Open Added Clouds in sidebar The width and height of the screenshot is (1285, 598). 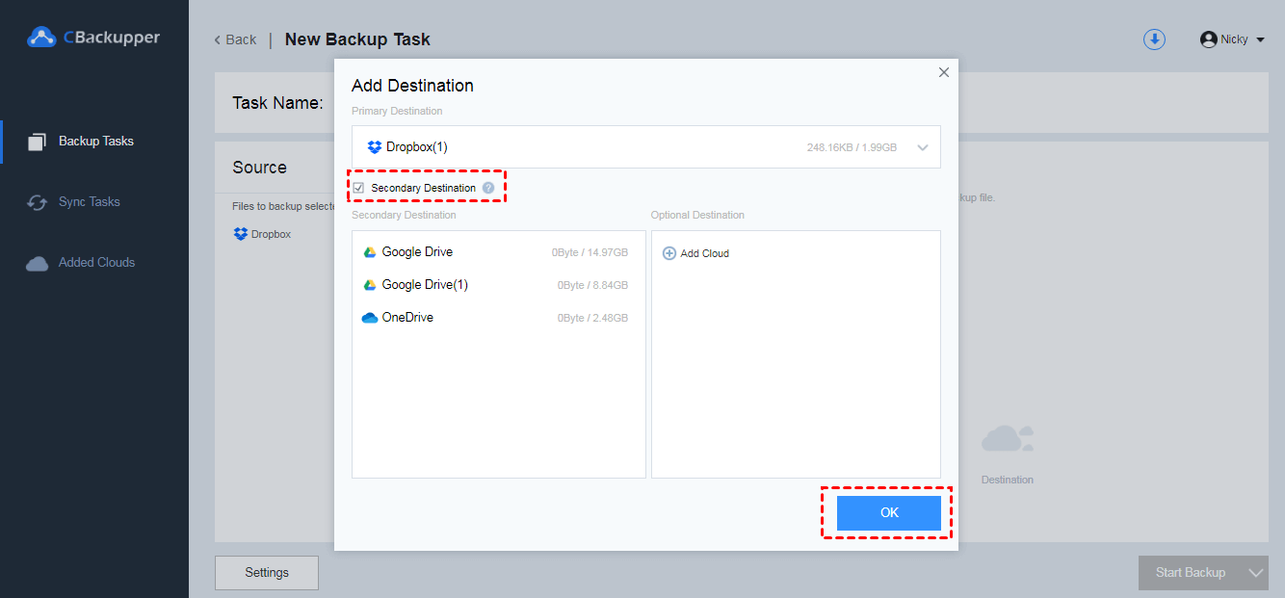[94, 263]
